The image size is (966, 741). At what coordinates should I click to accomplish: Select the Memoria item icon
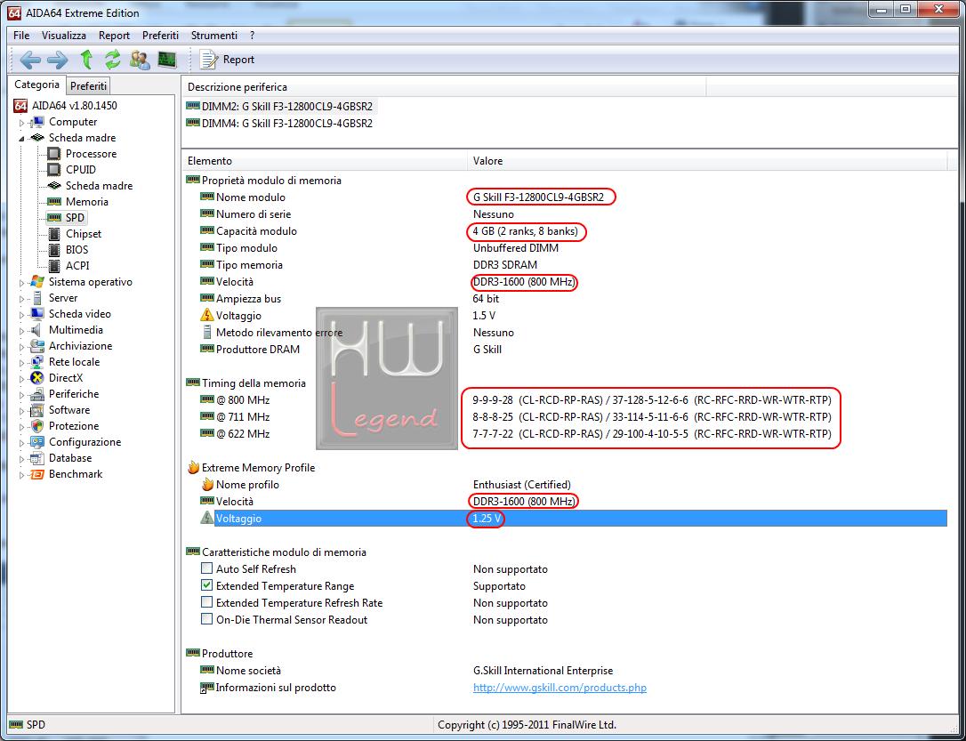pyautogui.click(x=54, y=201)
